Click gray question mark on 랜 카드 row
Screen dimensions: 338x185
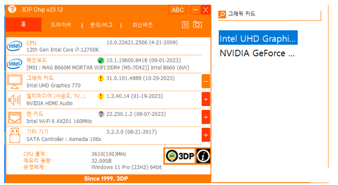[101, 114]
